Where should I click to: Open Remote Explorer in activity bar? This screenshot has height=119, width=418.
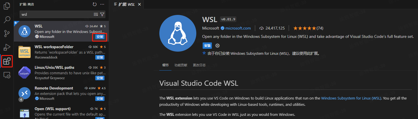tap(7, 75)
